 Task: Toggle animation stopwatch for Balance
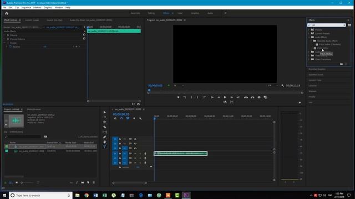pos(11,46)
